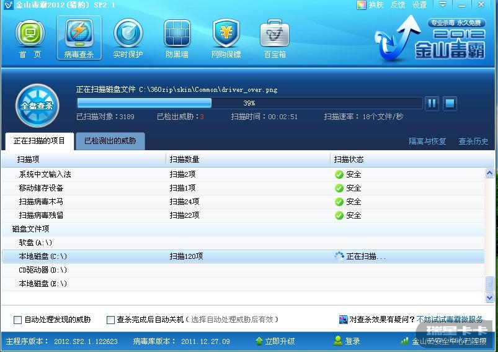Select the 软盘 (A:\) row
Screen dimensions: 498x352
pyautogui.click(x=243, y=243)
